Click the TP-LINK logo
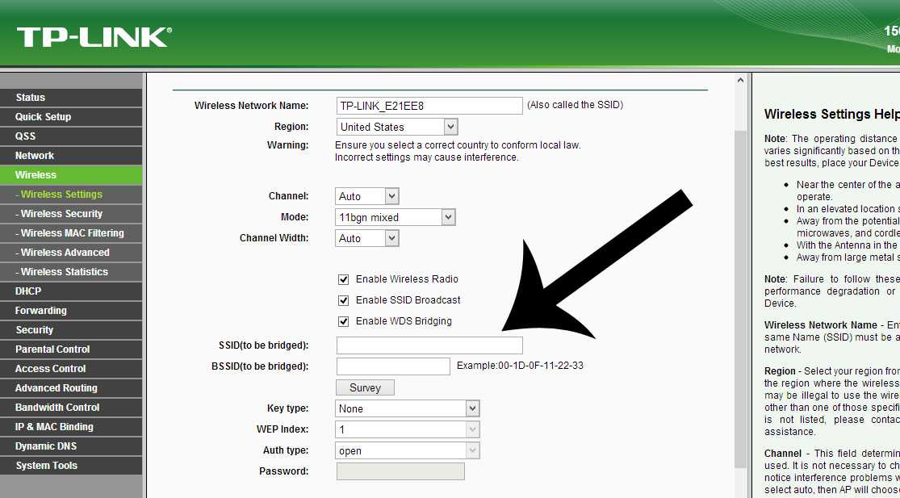Viewport: 900px width, 498px height. point(94,37)
